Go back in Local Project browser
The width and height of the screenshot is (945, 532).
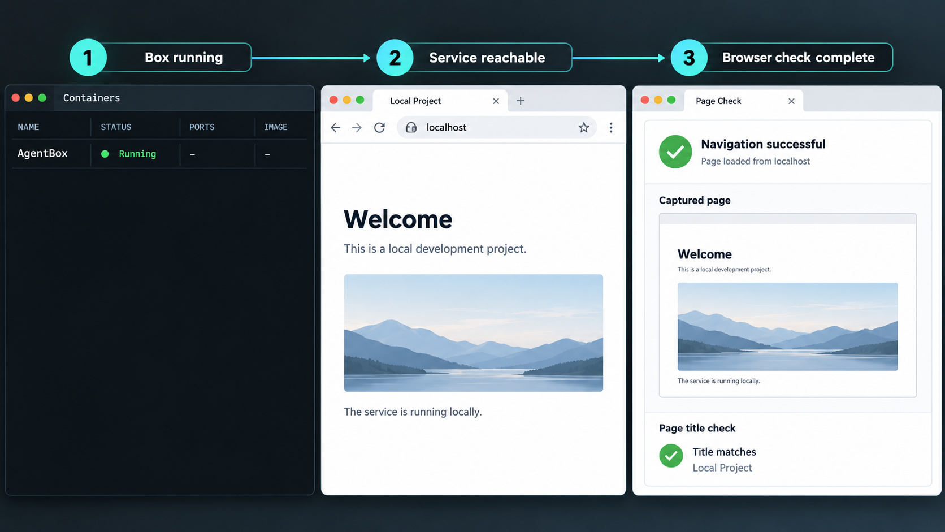[335, 128]
